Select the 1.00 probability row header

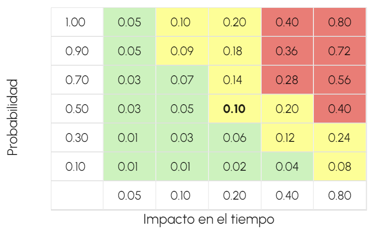(77, 22)
